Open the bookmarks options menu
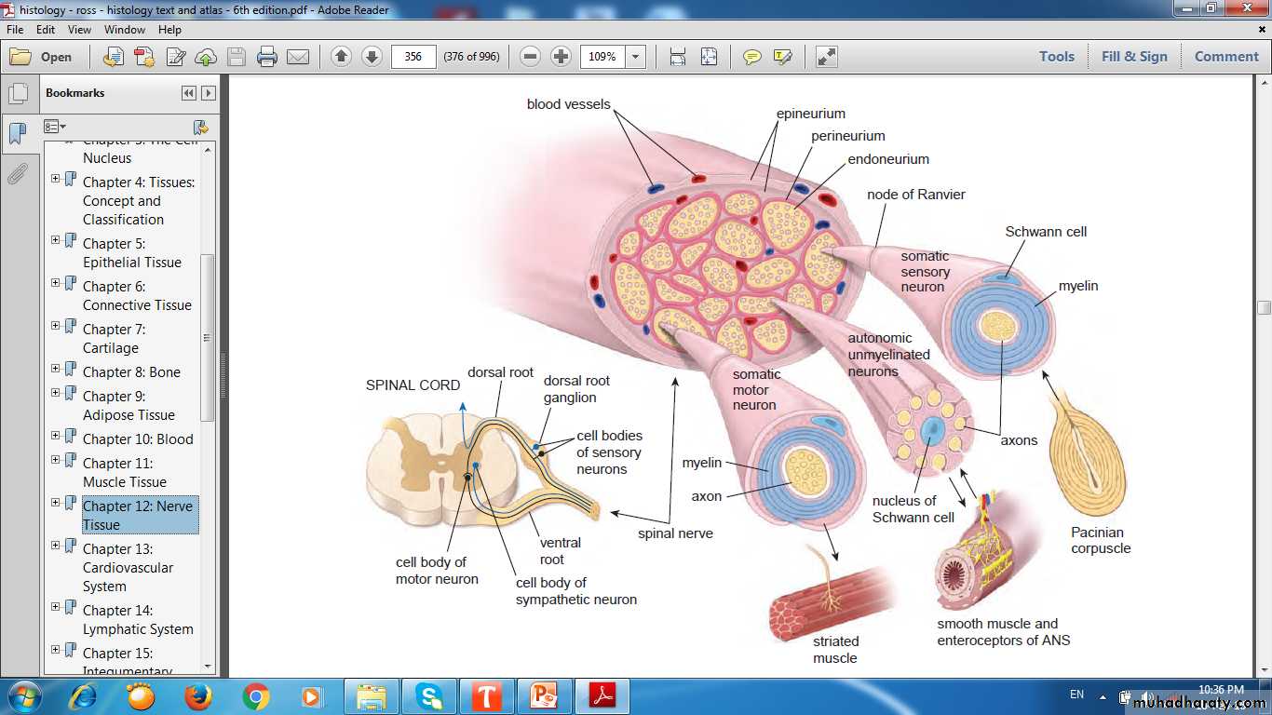Screen dimensions: 1272x715 (x=55, y=127)
